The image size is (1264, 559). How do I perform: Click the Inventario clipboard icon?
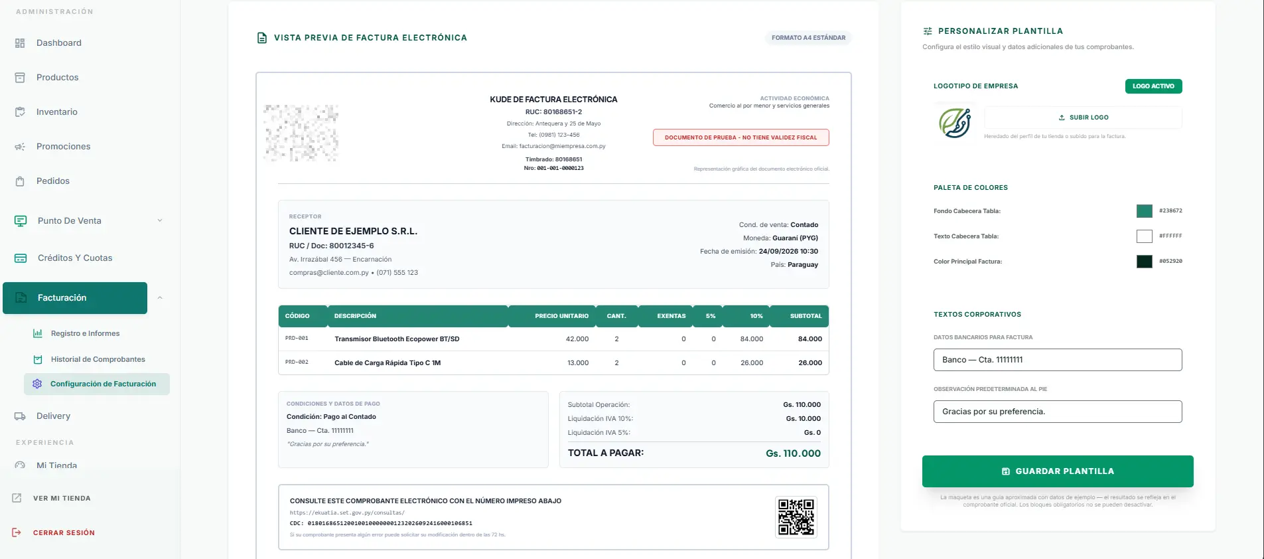pos(20,112)
